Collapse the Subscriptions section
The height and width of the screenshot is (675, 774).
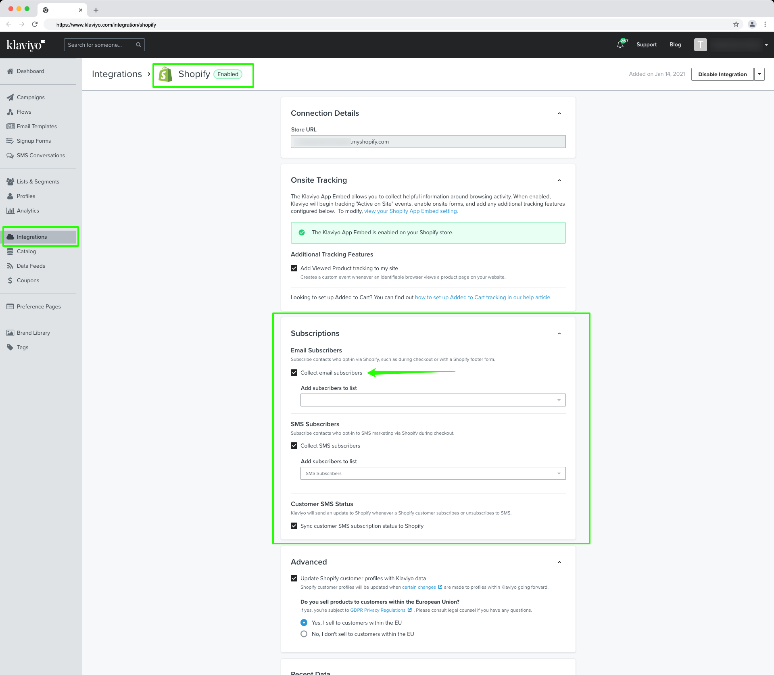[559, 333]
